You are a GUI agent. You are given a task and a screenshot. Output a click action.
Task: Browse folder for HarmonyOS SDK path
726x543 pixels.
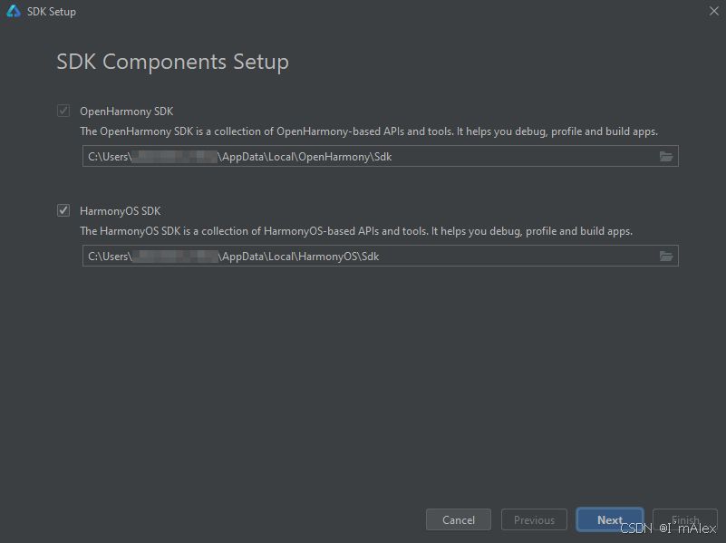pyautogui.click(x=666, y=256)
